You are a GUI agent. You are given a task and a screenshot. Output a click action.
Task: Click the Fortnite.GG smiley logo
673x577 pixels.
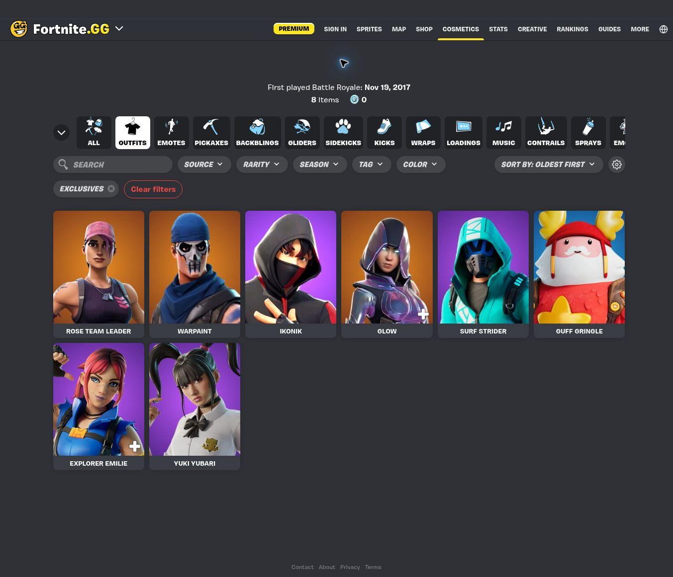click(x=19, y=29)
